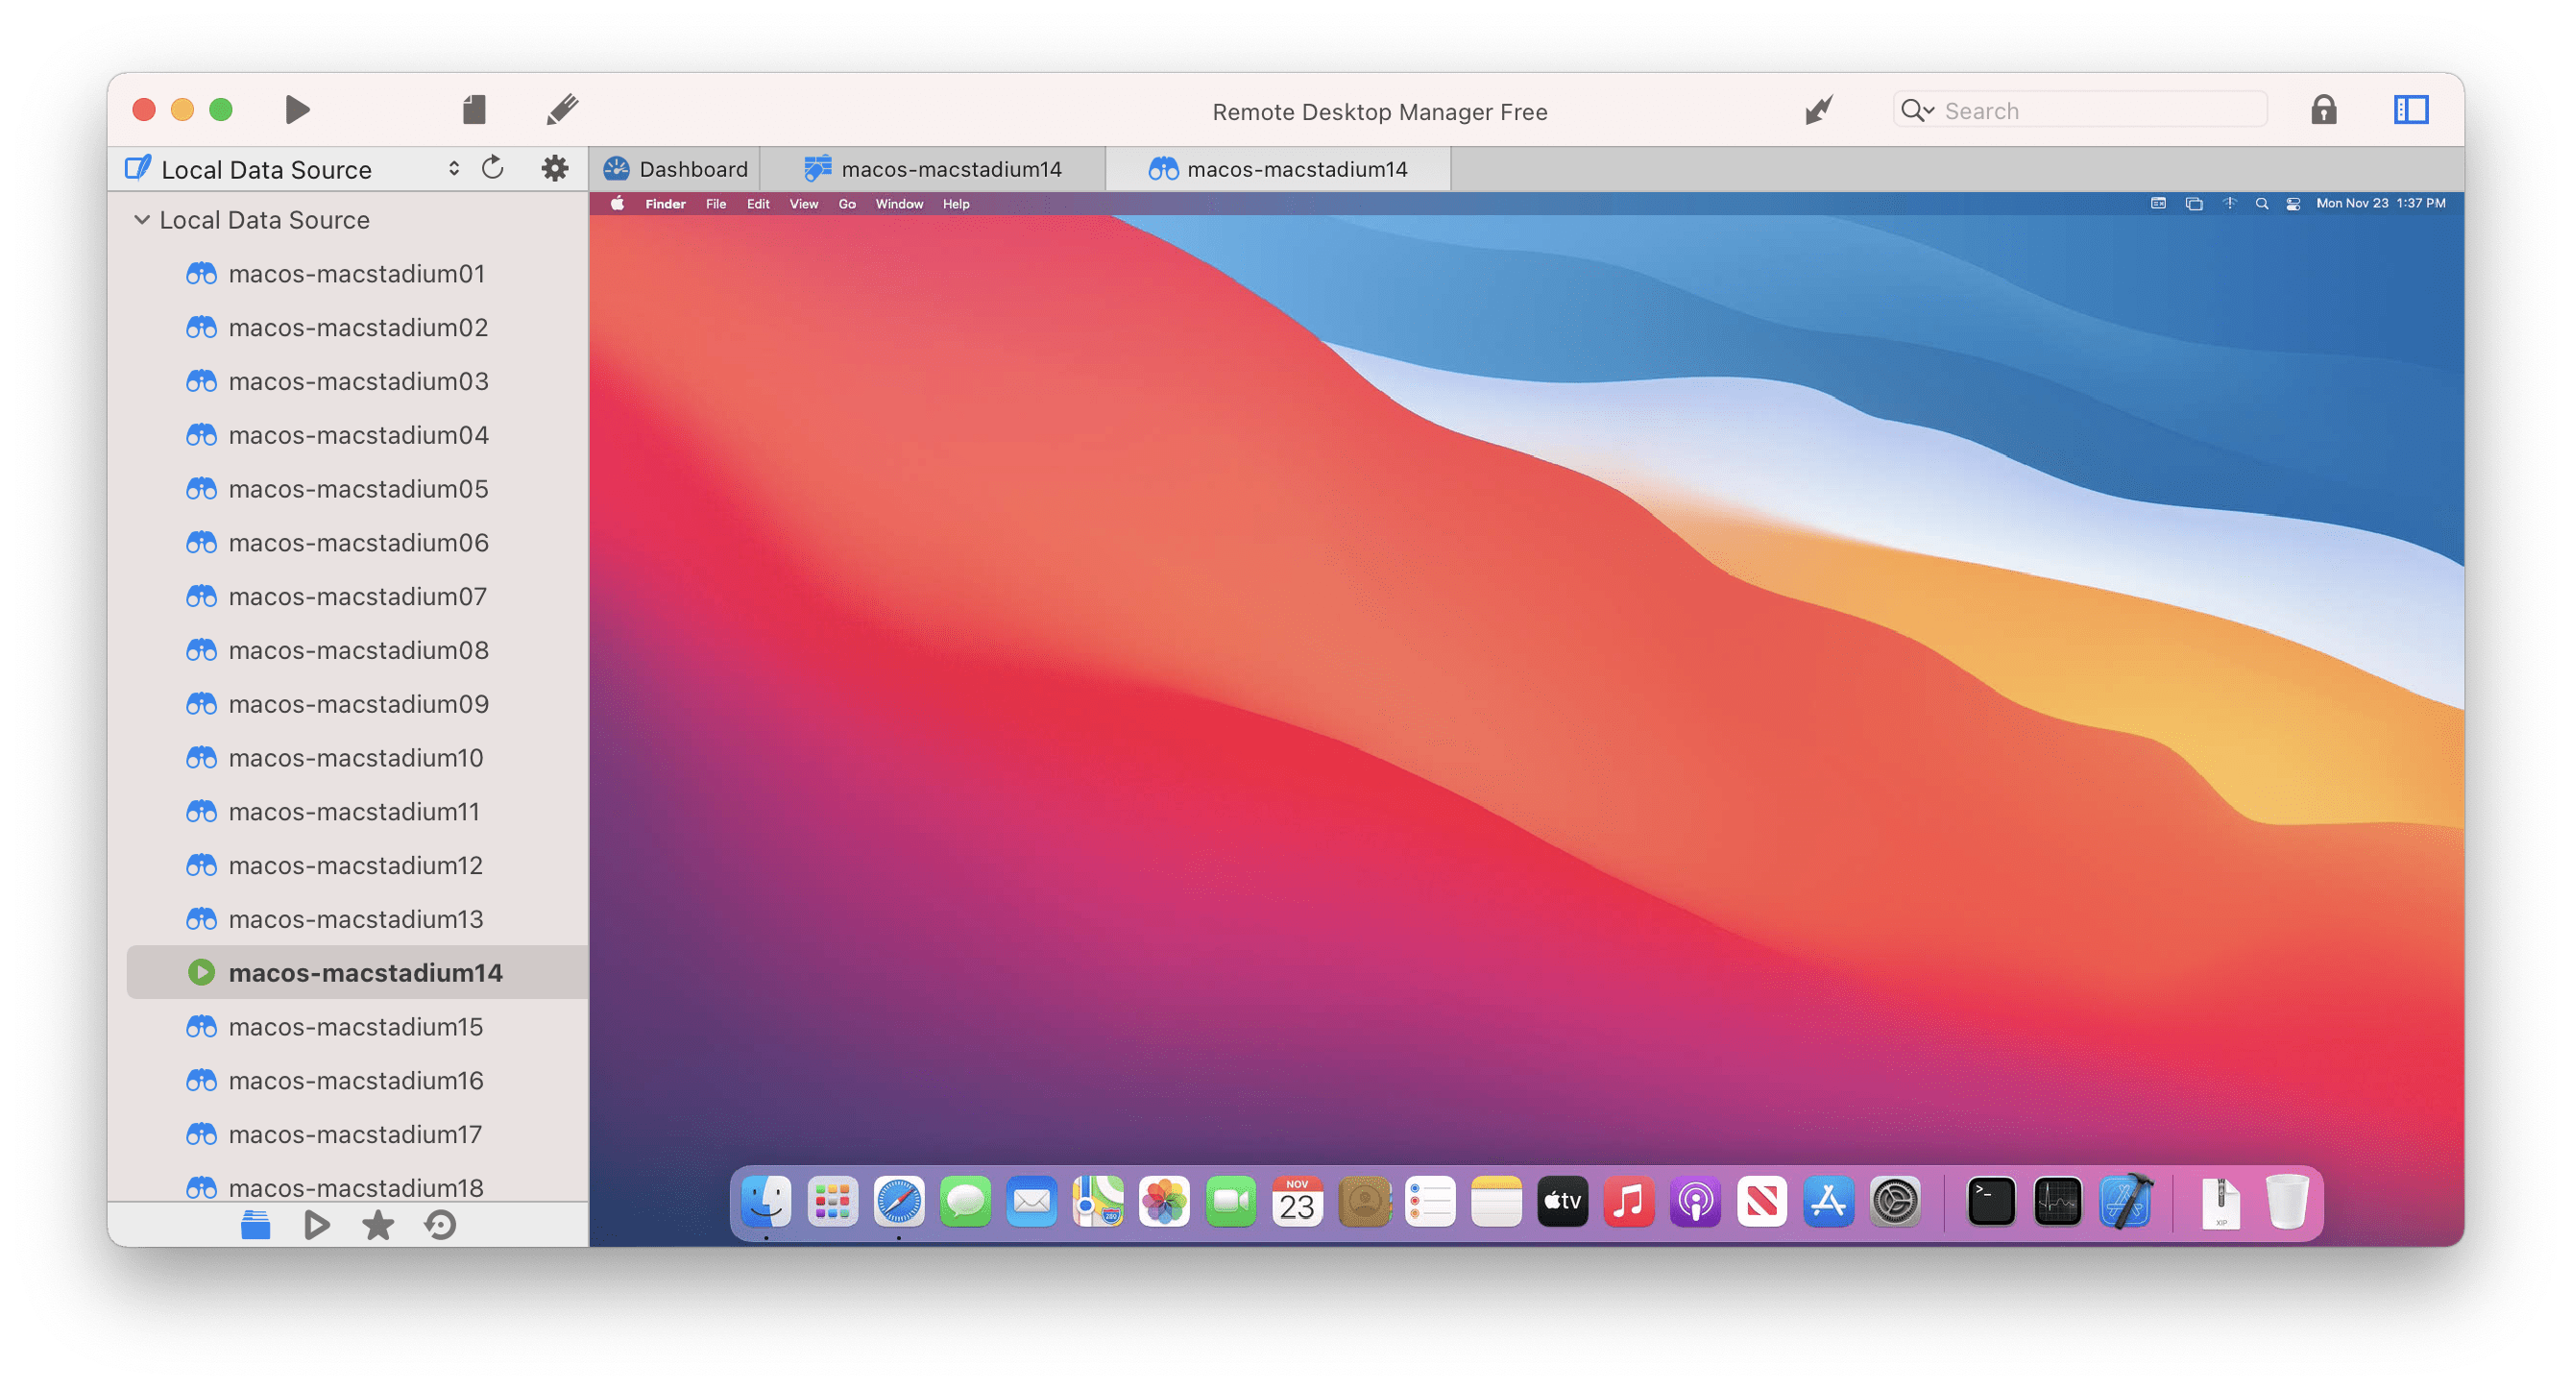Screen dimensions: 2572x1389
Task: Toggle the Sessions play filter at bottom bar
Action: pyautogui.click(x=317, y=1224)
